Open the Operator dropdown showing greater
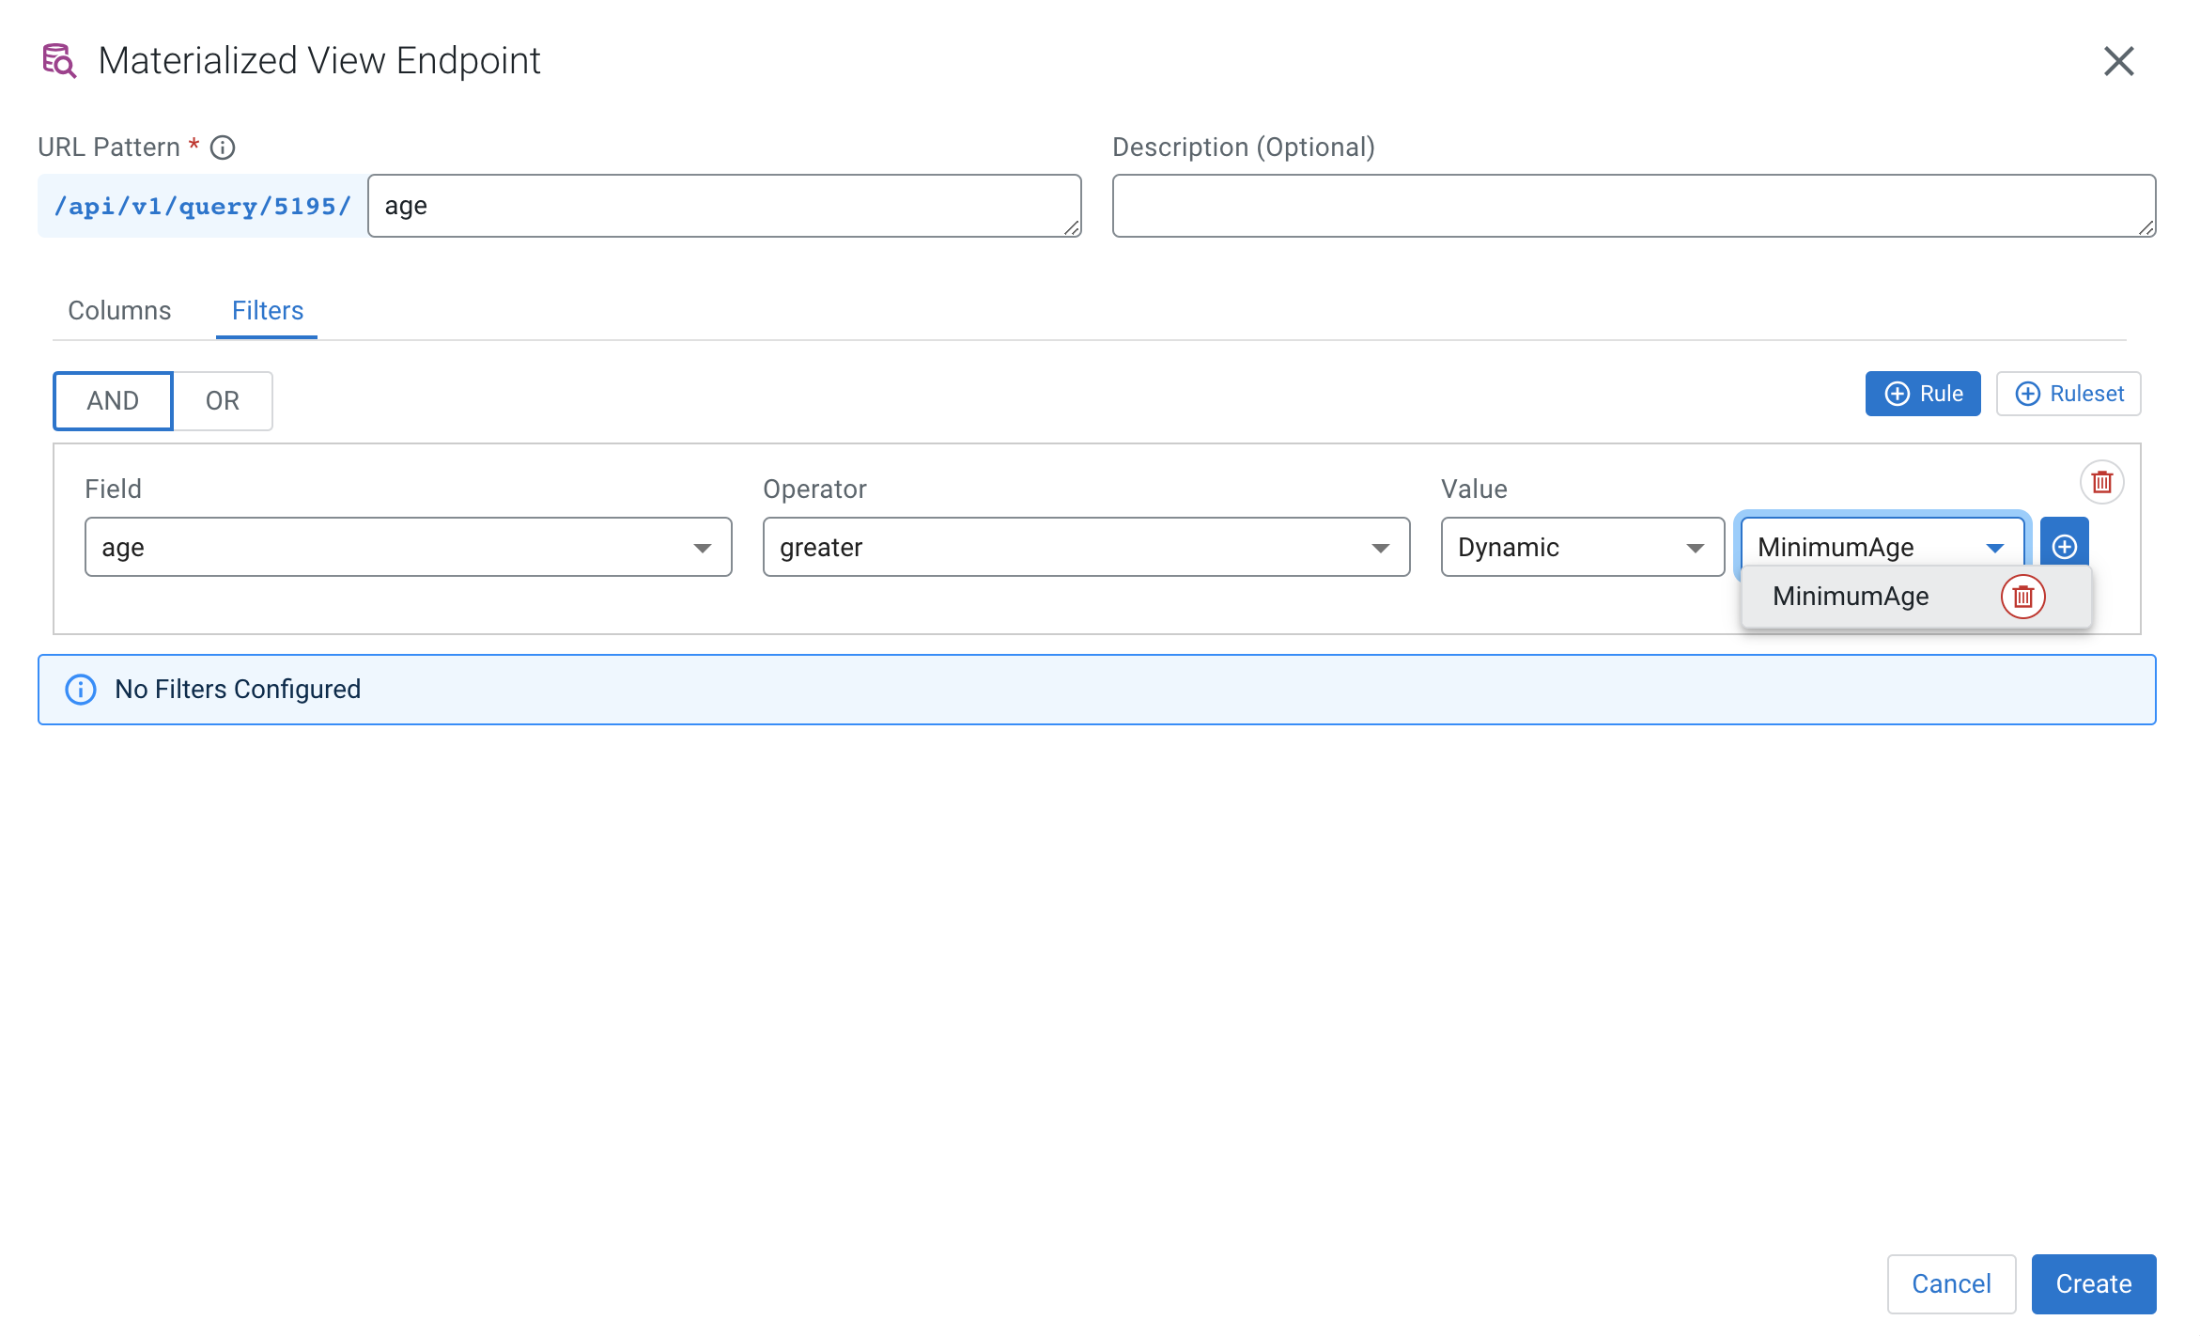Image resolution: width=2200 pixels, height=1336 pixels. [x=1085, y=547]
